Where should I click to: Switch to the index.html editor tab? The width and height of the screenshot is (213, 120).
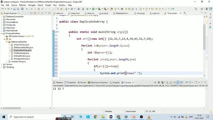coord(74,13)
